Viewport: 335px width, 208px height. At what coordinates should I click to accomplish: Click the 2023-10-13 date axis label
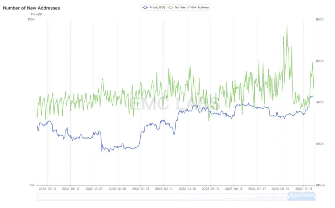pos(303,188)
